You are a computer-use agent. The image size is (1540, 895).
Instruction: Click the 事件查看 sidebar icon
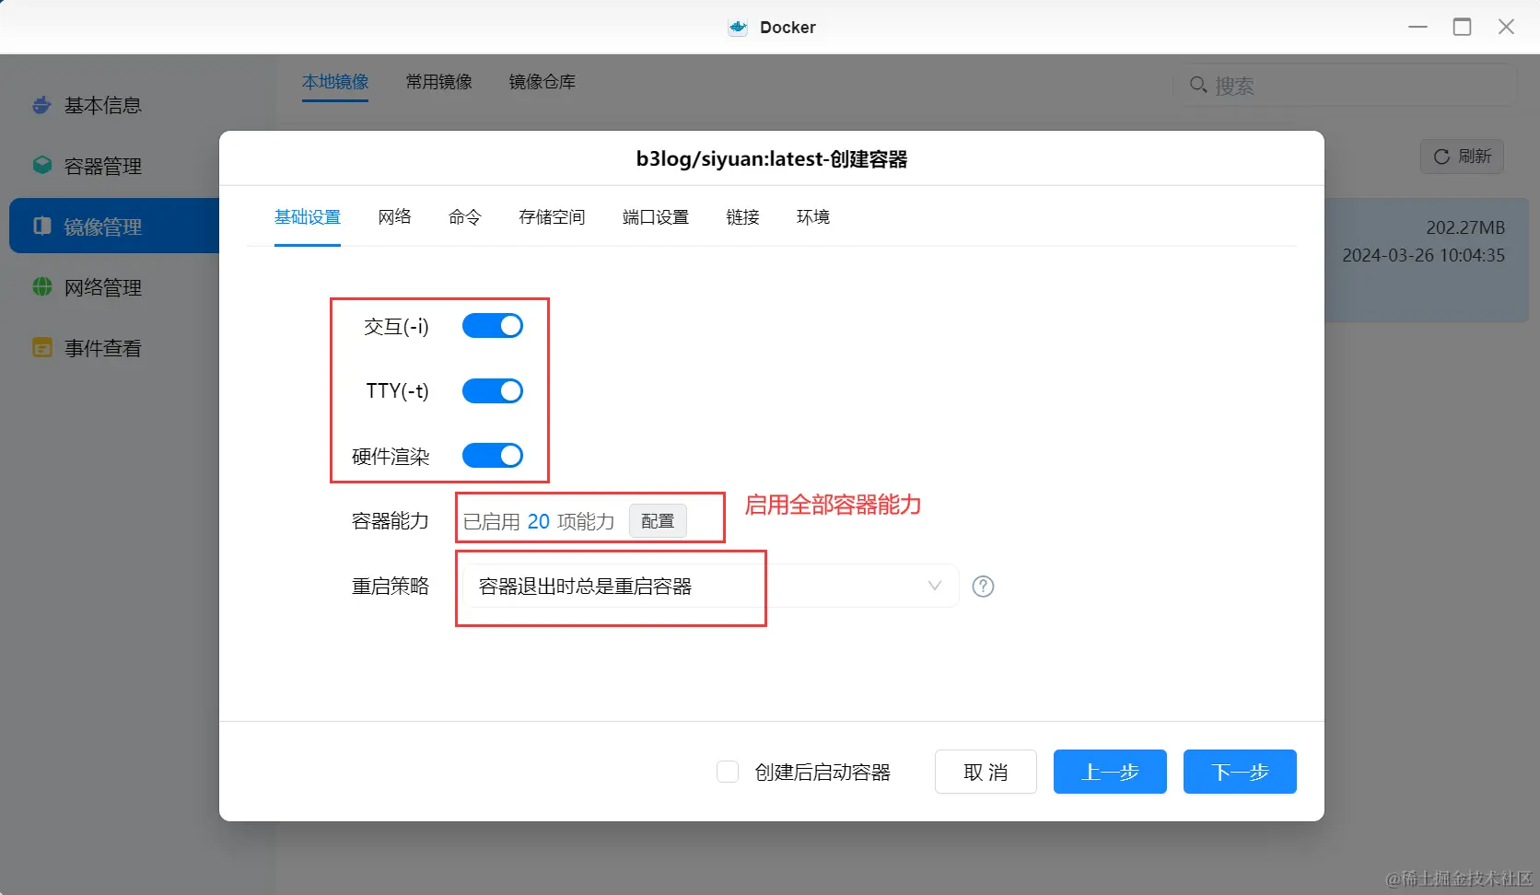(x=42, y=348)
